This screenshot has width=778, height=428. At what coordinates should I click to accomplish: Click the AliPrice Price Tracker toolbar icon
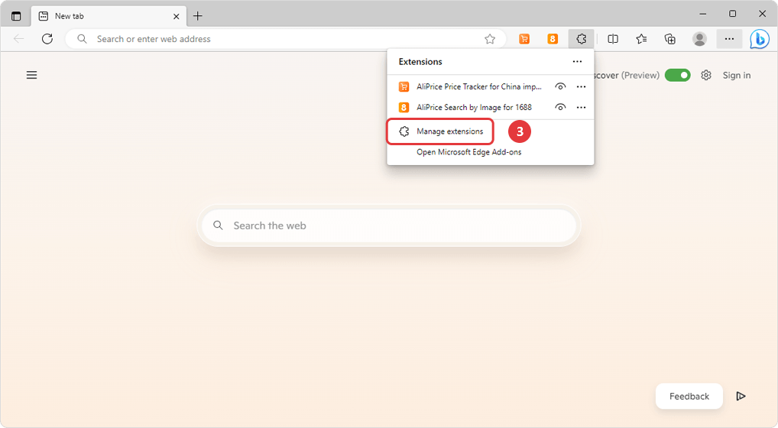tap(524, 39)
